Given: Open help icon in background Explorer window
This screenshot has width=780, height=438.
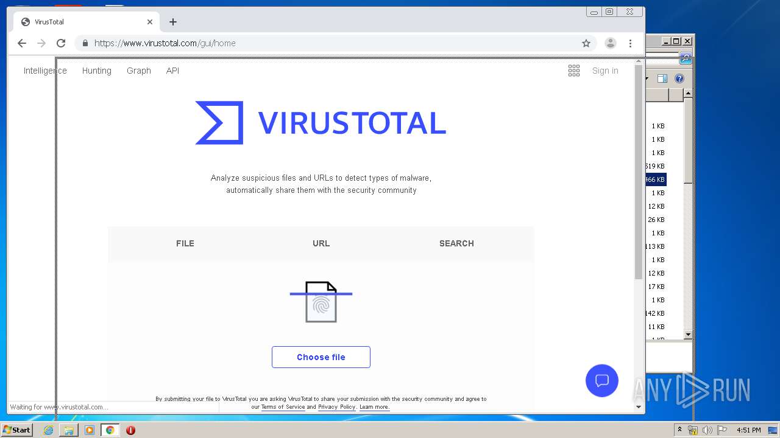Looking at the screenshot, I should pyautogui.click(x=679, y=78).
